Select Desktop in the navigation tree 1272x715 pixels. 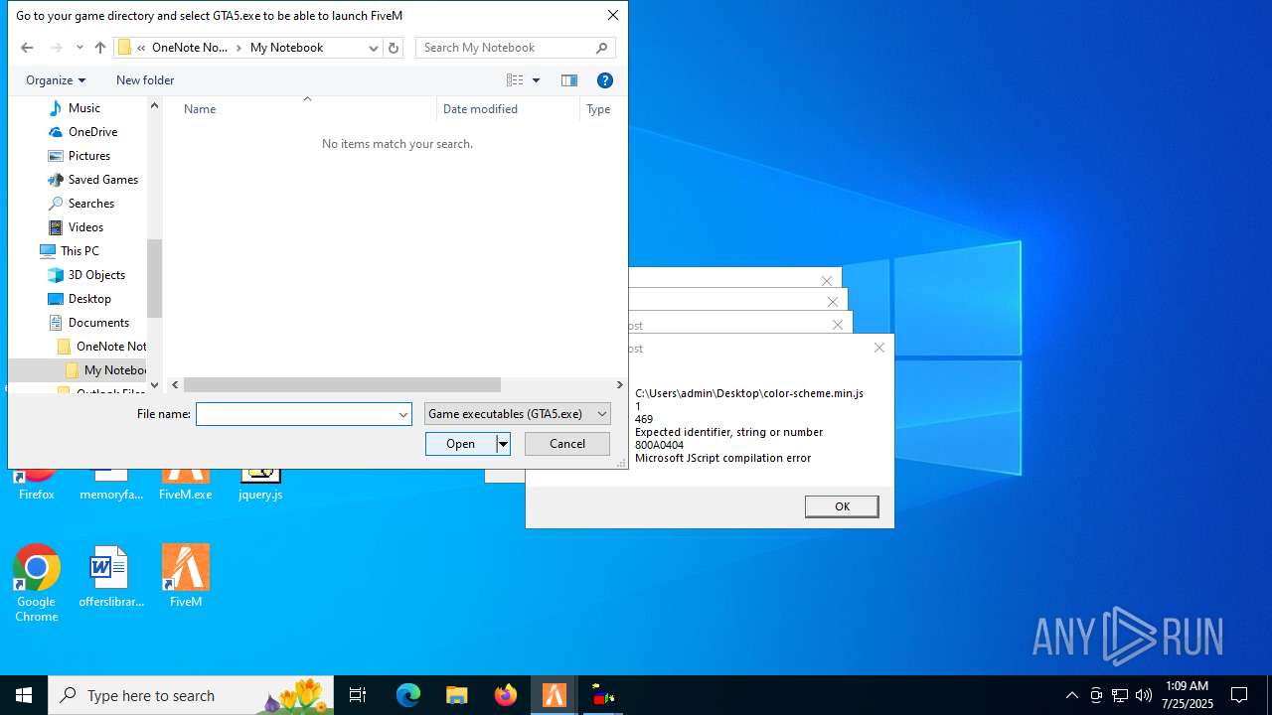89,299
